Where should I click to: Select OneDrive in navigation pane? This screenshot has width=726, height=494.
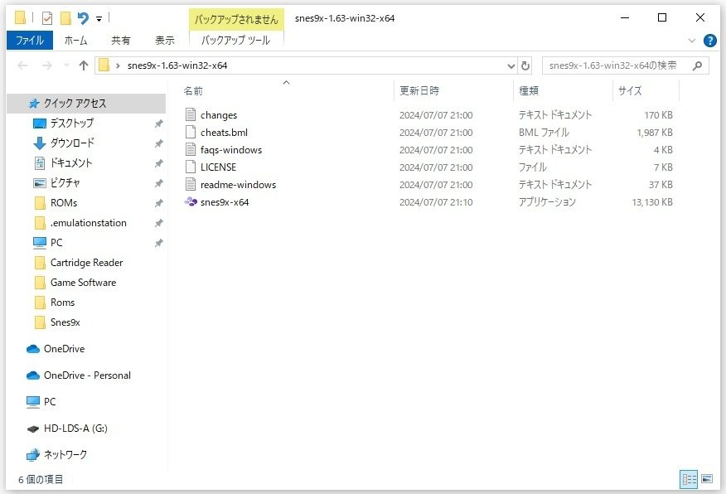coord(64,349)
